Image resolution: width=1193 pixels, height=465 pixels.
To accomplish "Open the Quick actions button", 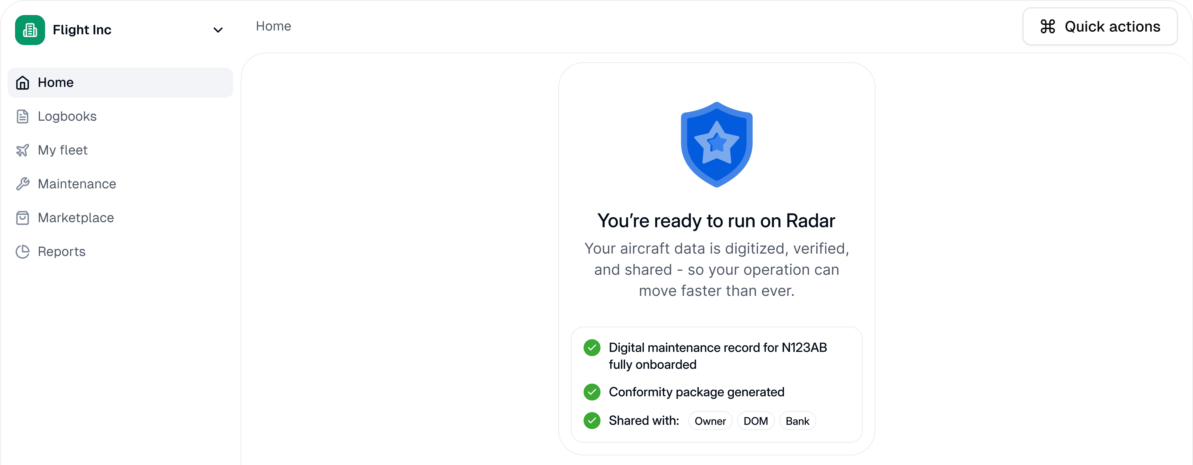I will click(1100, 27).
